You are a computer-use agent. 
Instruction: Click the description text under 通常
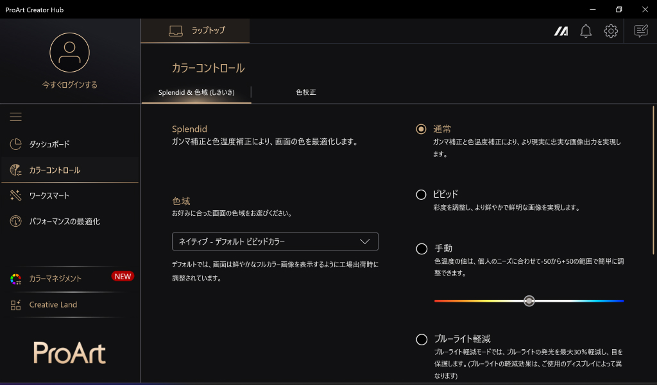527,148
